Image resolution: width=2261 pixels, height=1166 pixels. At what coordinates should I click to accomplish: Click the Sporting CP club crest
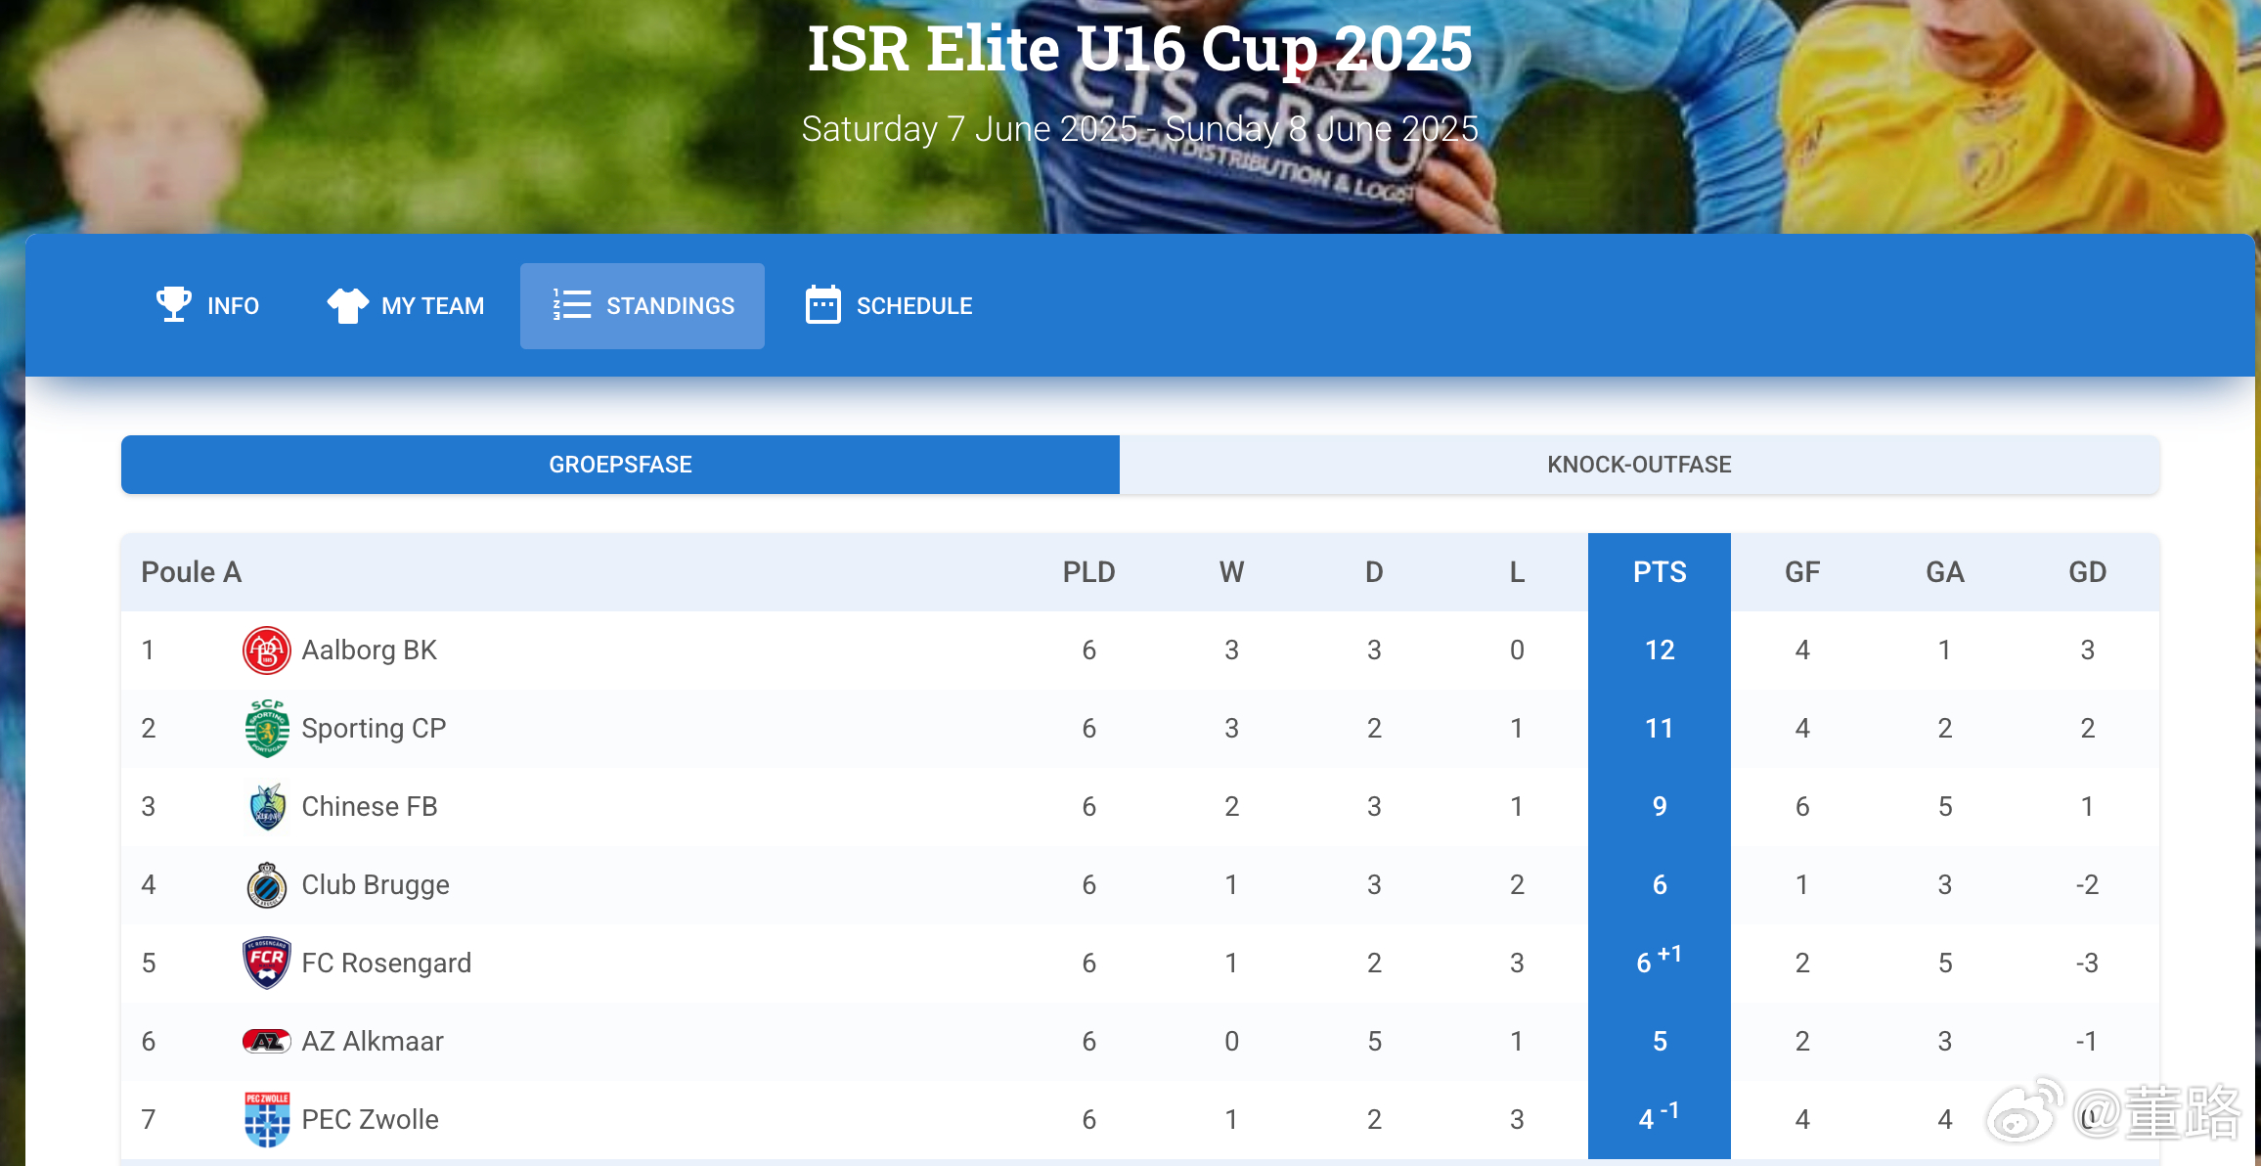[266, 729]
